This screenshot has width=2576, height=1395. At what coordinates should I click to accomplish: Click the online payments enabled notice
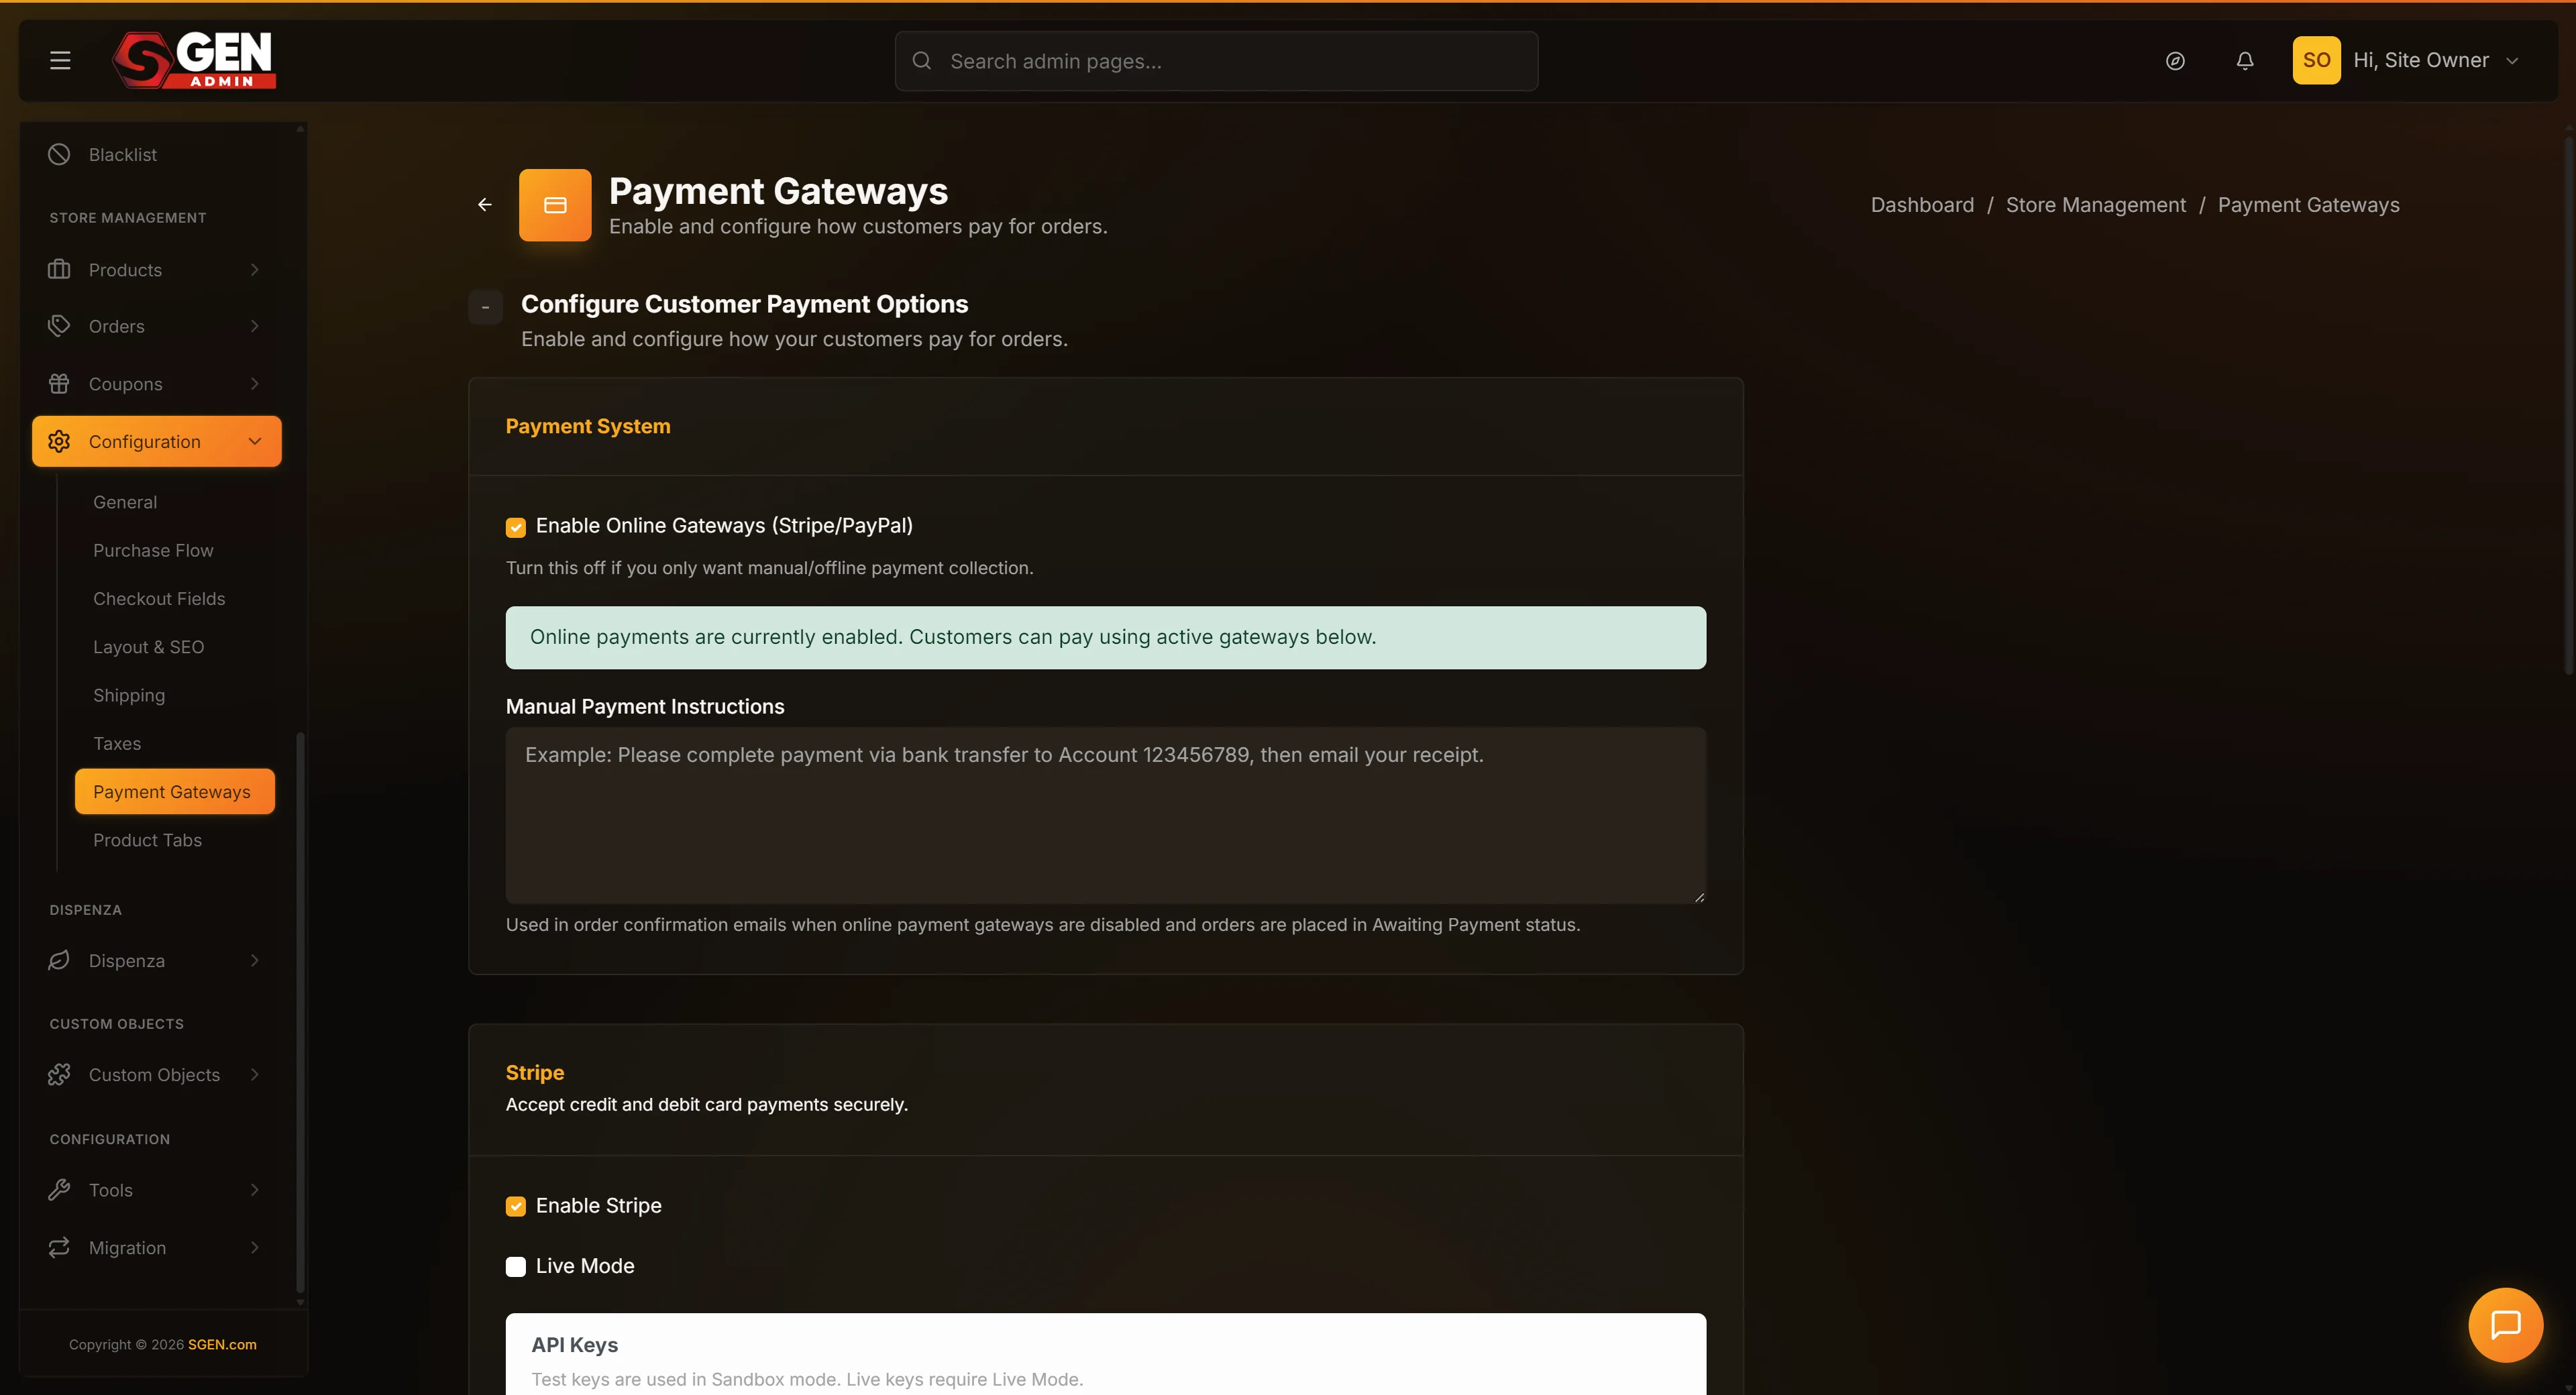1105,638
